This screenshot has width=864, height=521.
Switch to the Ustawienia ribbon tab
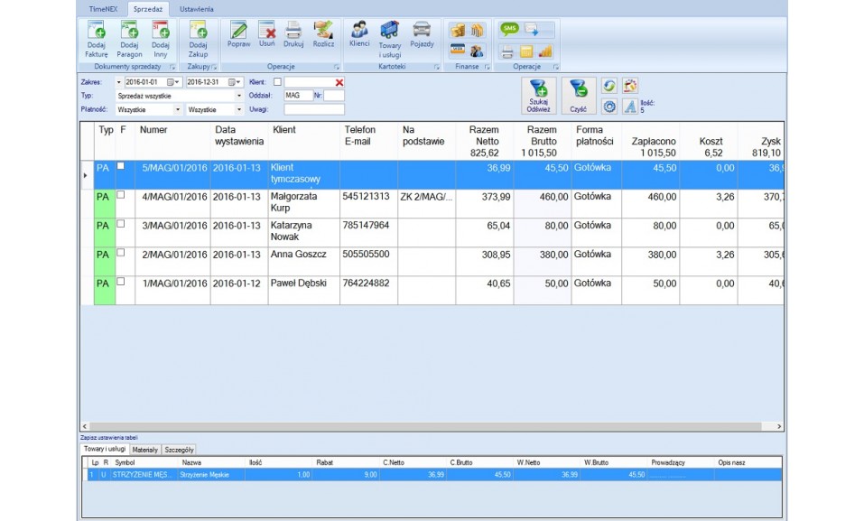click(x=196, y=8)
